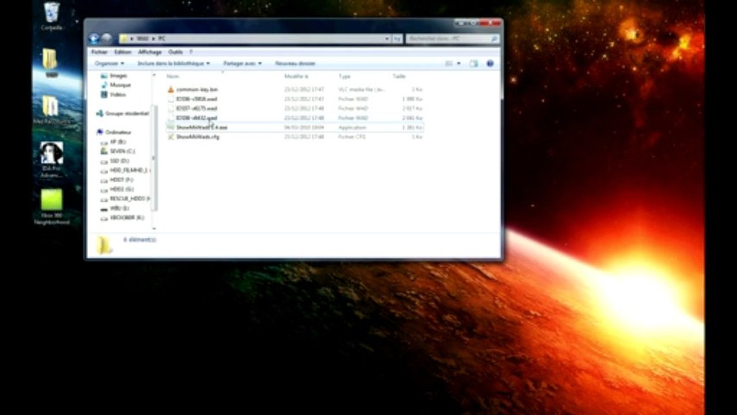The width and height of the screenshot is (737, 415).
Task: Open the HDD1 (F:) drive
Action: (x=121, y=180)
